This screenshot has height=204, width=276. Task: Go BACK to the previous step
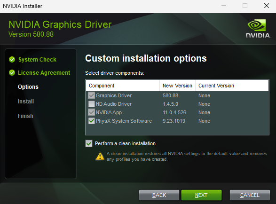159,195
